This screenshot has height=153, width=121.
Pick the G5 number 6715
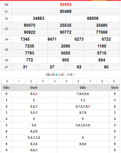[x=102, y=53]
